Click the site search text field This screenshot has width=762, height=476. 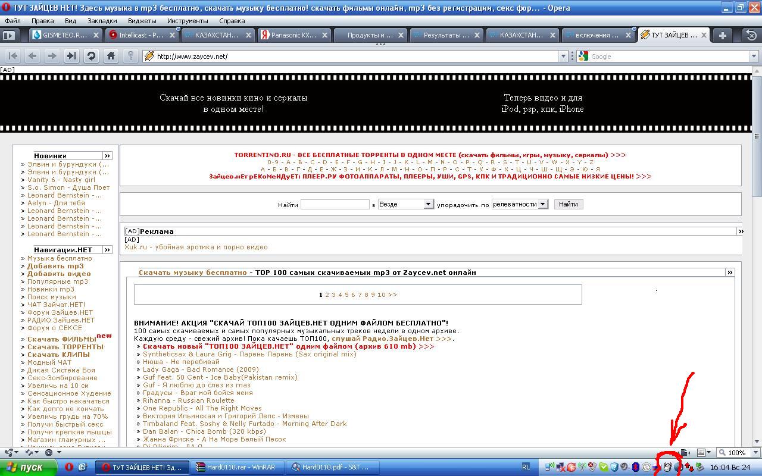(x=335, y=204)
